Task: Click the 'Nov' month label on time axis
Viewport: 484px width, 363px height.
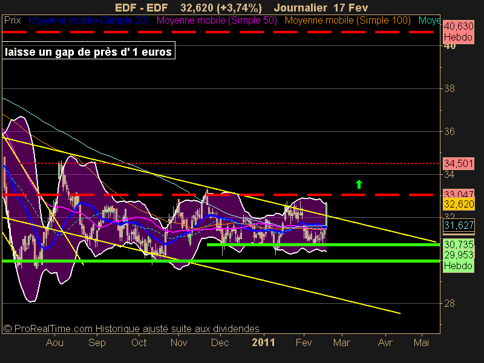Action: (178, 342)
